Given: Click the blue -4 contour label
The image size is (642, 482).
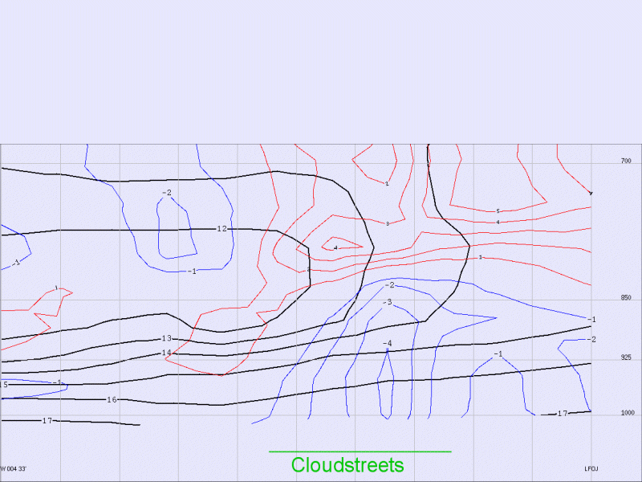Looking at the screenshot, I should [x=388, y=343].
